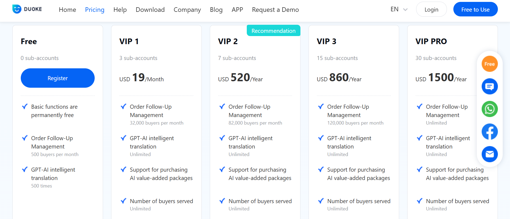
Task: Click the email envelope icon
Action: 490,154
